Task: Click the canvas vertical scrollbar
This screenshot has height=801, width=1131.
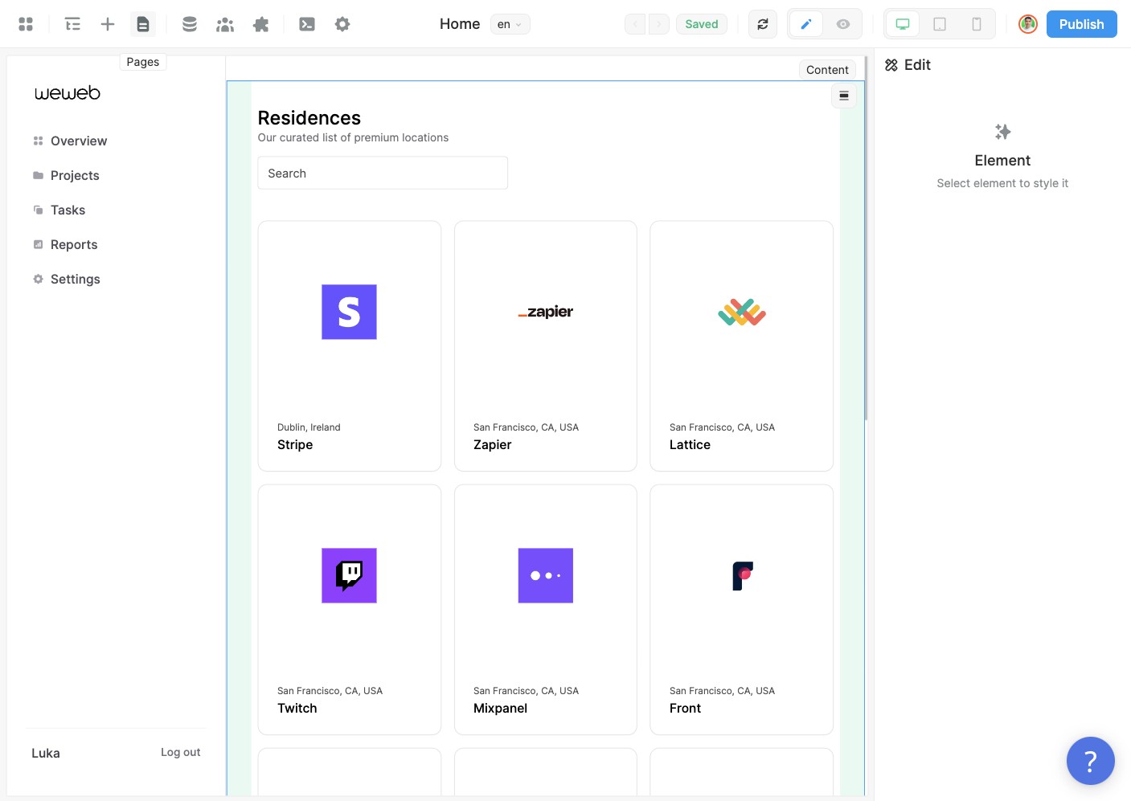Action: [866, 238]
